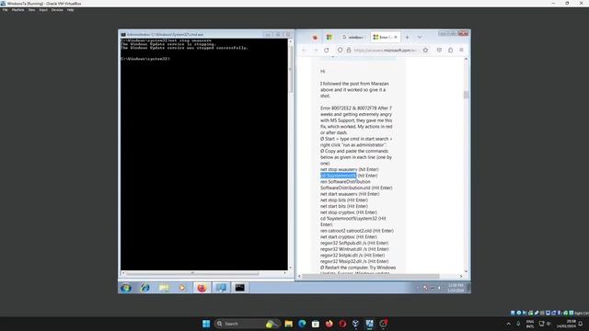Click the Windows 7 system tray clock
Image resolution: width=589 pixels, height=331 pixels.
pos(456,288)
